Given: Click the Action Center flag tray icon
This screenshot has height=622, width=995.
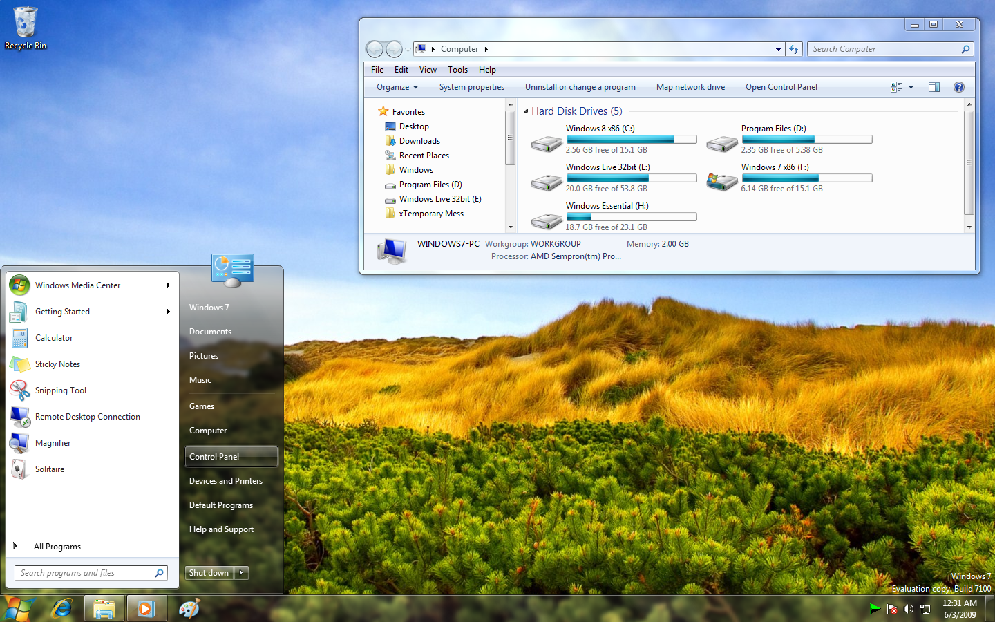Looking at the screenshot, I should tap(892, 609).
